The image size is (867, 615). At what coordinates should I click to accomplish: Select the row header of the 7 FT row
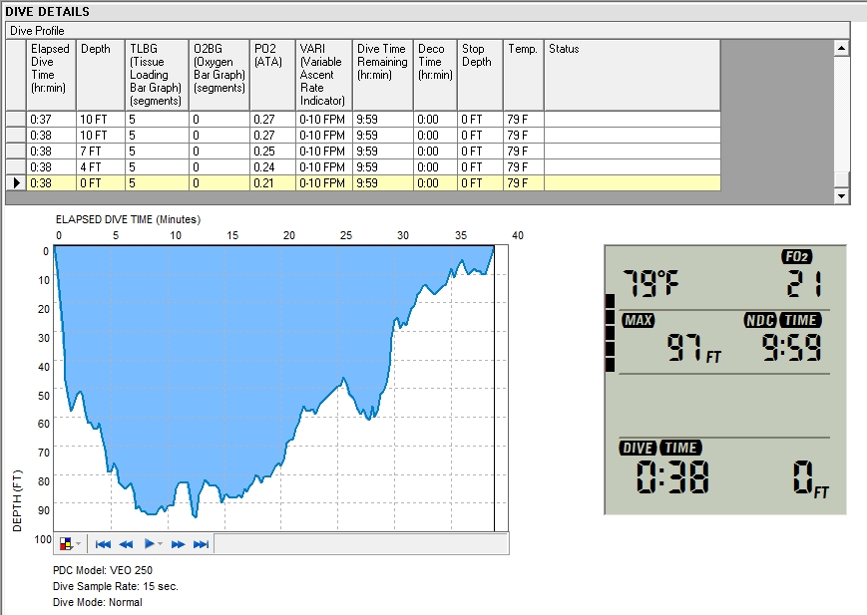pyautogui.click(x=16, y=151)
